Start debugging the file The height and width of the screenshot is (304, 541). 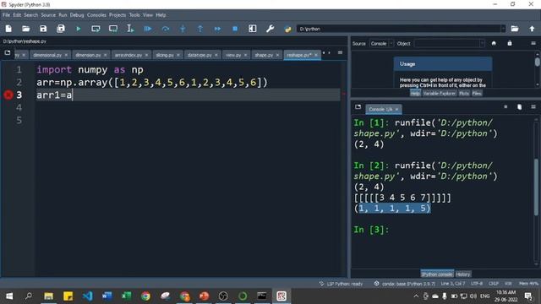[x=148, y=29]
